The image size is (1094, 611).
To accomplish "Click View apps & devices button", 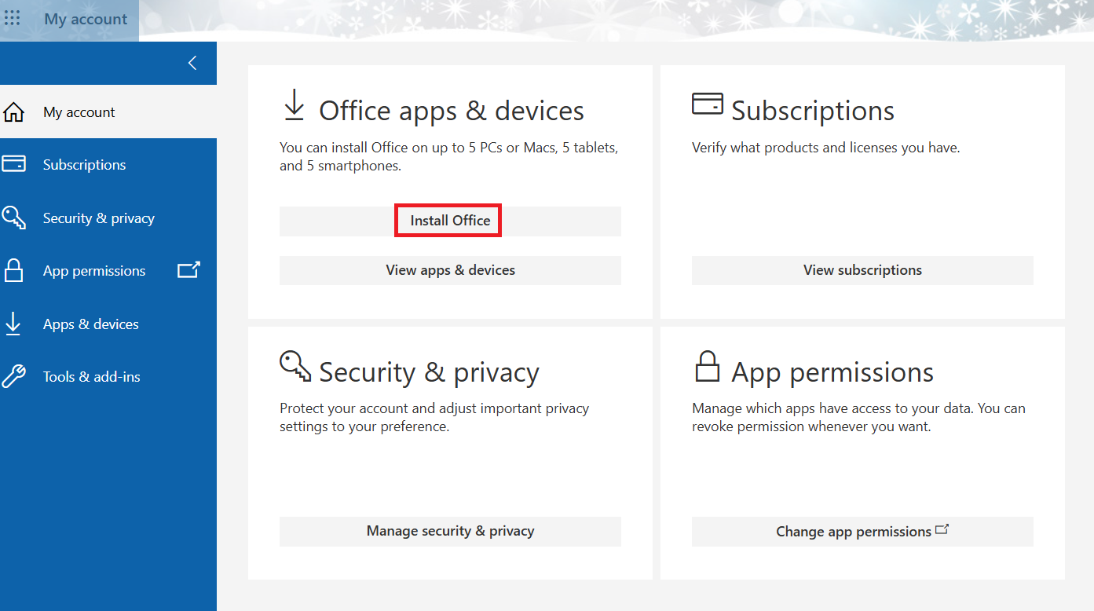I will click(x=450, y=270).
